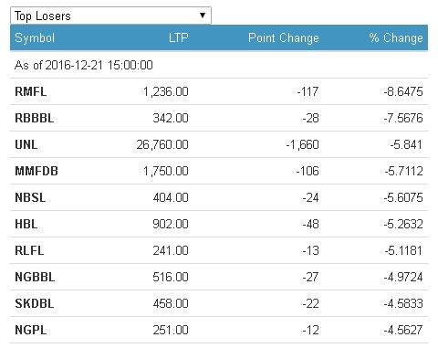Open the RBBBL stock symbol

pos(35,118)
